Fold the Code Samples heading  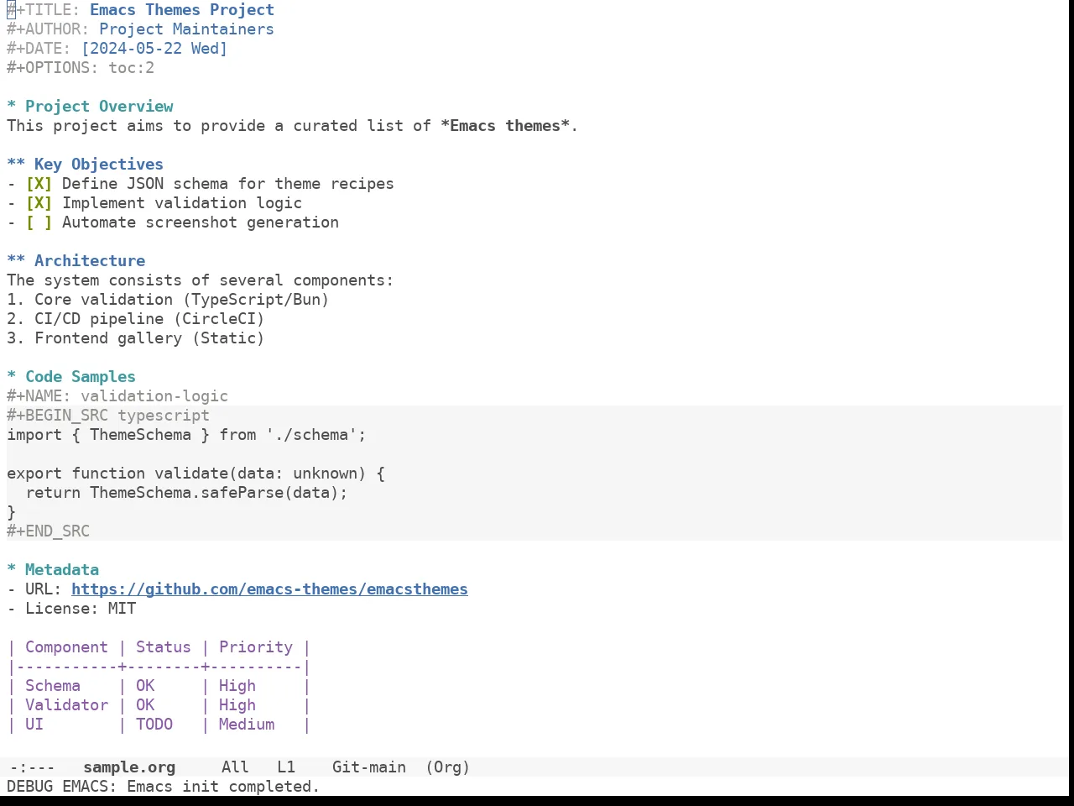click(x=12, y=377)
